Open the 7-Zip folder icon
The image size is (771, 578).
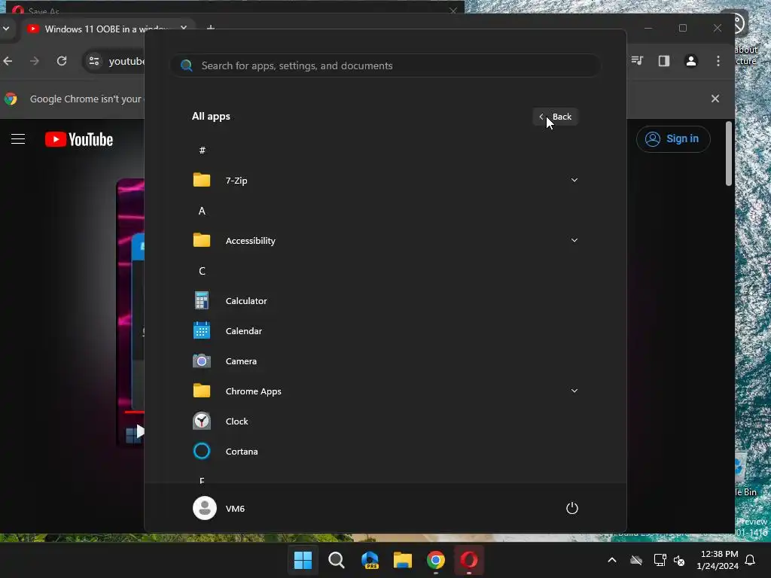click(202, 180)
